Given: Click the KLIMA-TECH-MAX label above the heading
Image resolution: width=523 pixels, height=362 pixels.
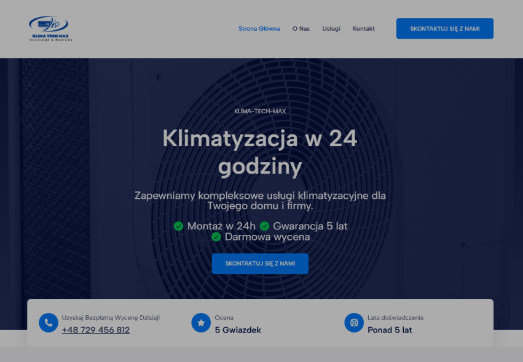Looking at the screenshot, I should tap(260, 111).
